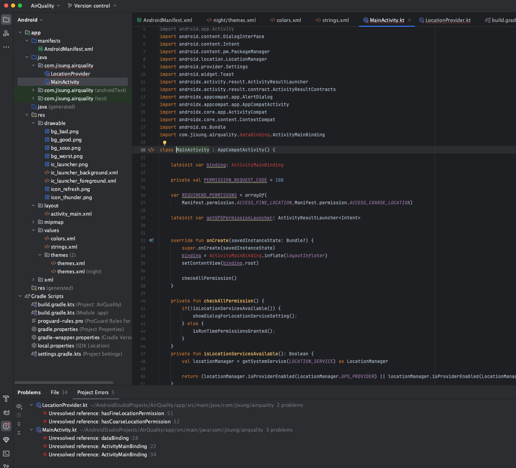Open the Logcat tool window icon
This screenshot has height=468, width=516.
coord(6,412)
